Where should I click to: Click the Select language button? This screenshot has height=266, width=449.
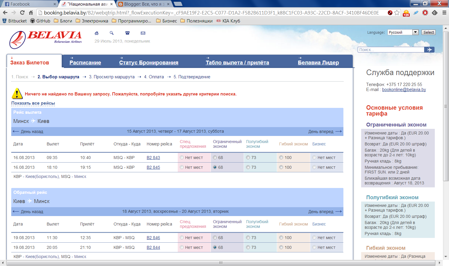[x=429, y=32]
